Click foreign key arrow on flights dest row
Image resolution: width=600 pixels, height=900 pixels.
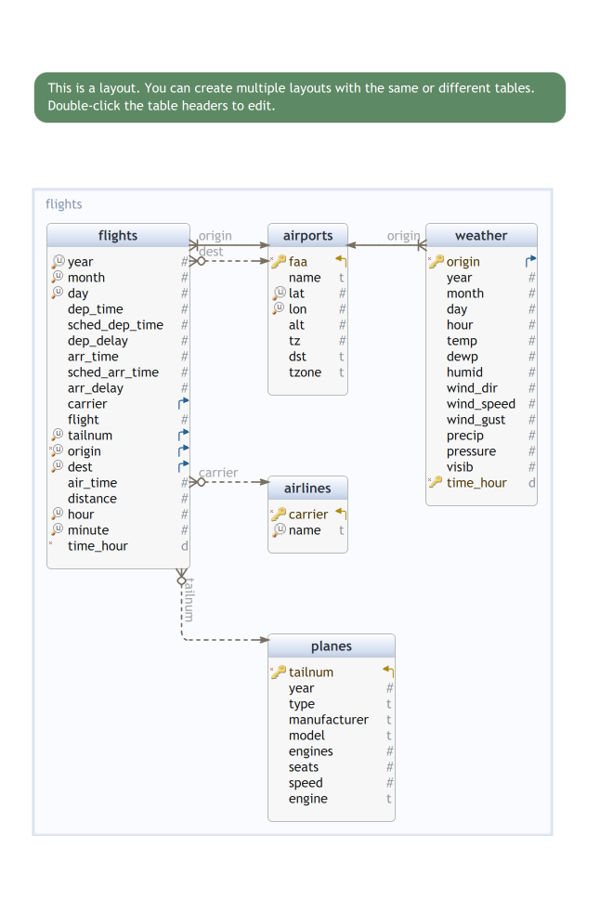[x=183, y=467]
